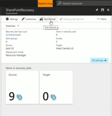Screen dimensions: 112x116
Task: Click the Essentials heading text
Action: [11, 26]
